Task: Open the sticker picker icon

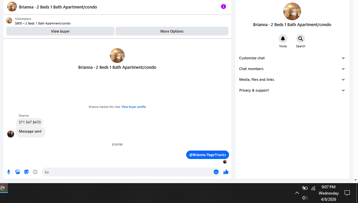Action: click(x=27, y=172)
